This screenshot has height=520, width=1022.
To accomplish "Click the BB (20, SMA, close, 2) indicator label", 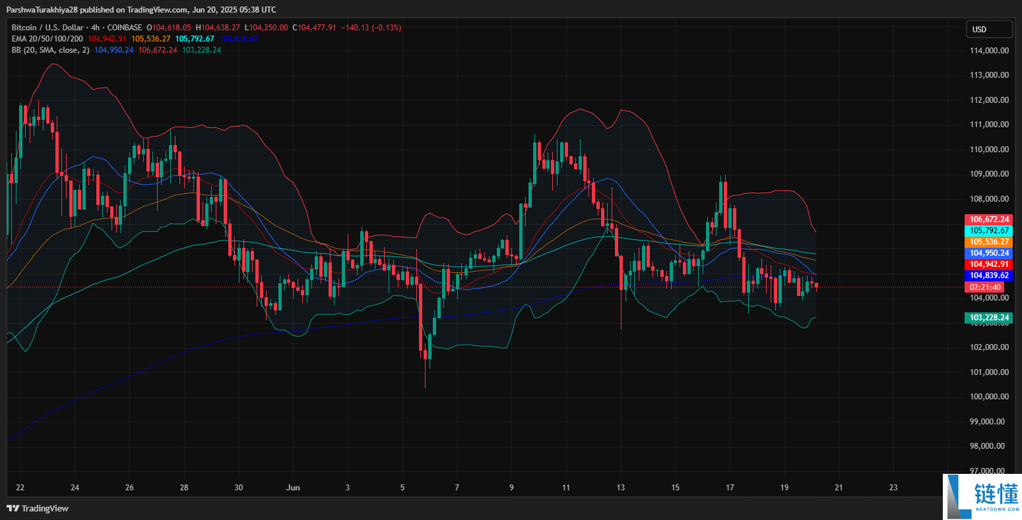I will 50,50.
